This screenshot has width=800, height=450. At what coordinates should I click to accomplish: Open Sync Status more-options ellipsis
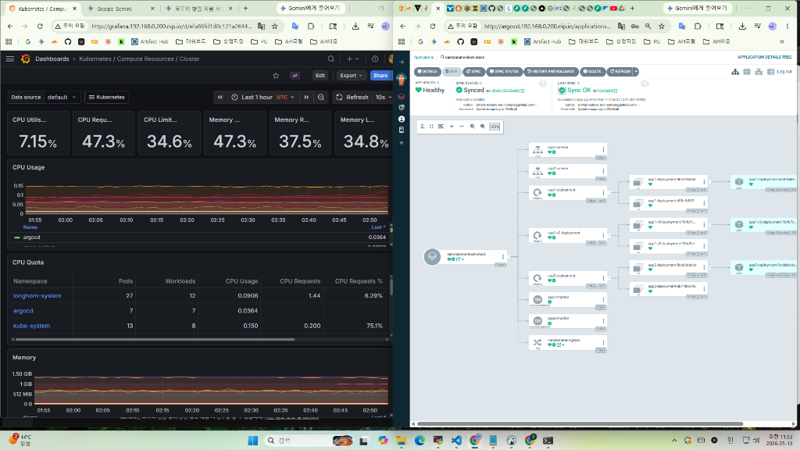(x=543, y=84)
